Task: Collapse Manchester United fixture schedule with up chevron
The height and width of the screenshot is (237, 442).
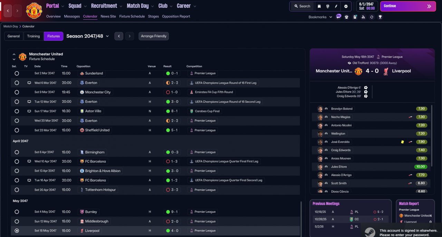Action: click(14, 54)
